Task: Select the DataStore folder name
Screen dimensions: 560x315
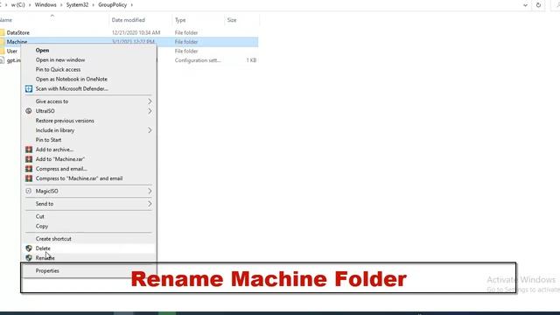Action: pos(17,32)
